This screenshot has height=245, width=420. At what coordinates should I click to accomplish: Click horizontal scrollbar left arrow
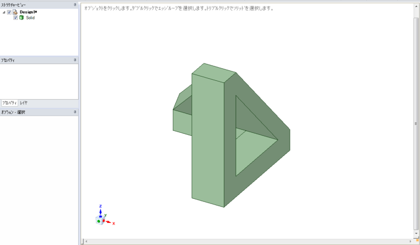[x=86, y=241]
